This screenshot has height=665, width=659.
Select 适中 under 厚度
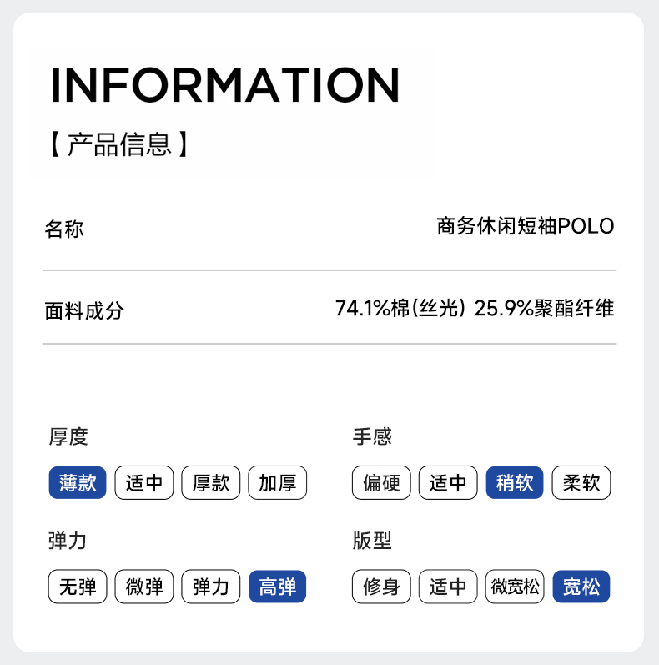144,483
